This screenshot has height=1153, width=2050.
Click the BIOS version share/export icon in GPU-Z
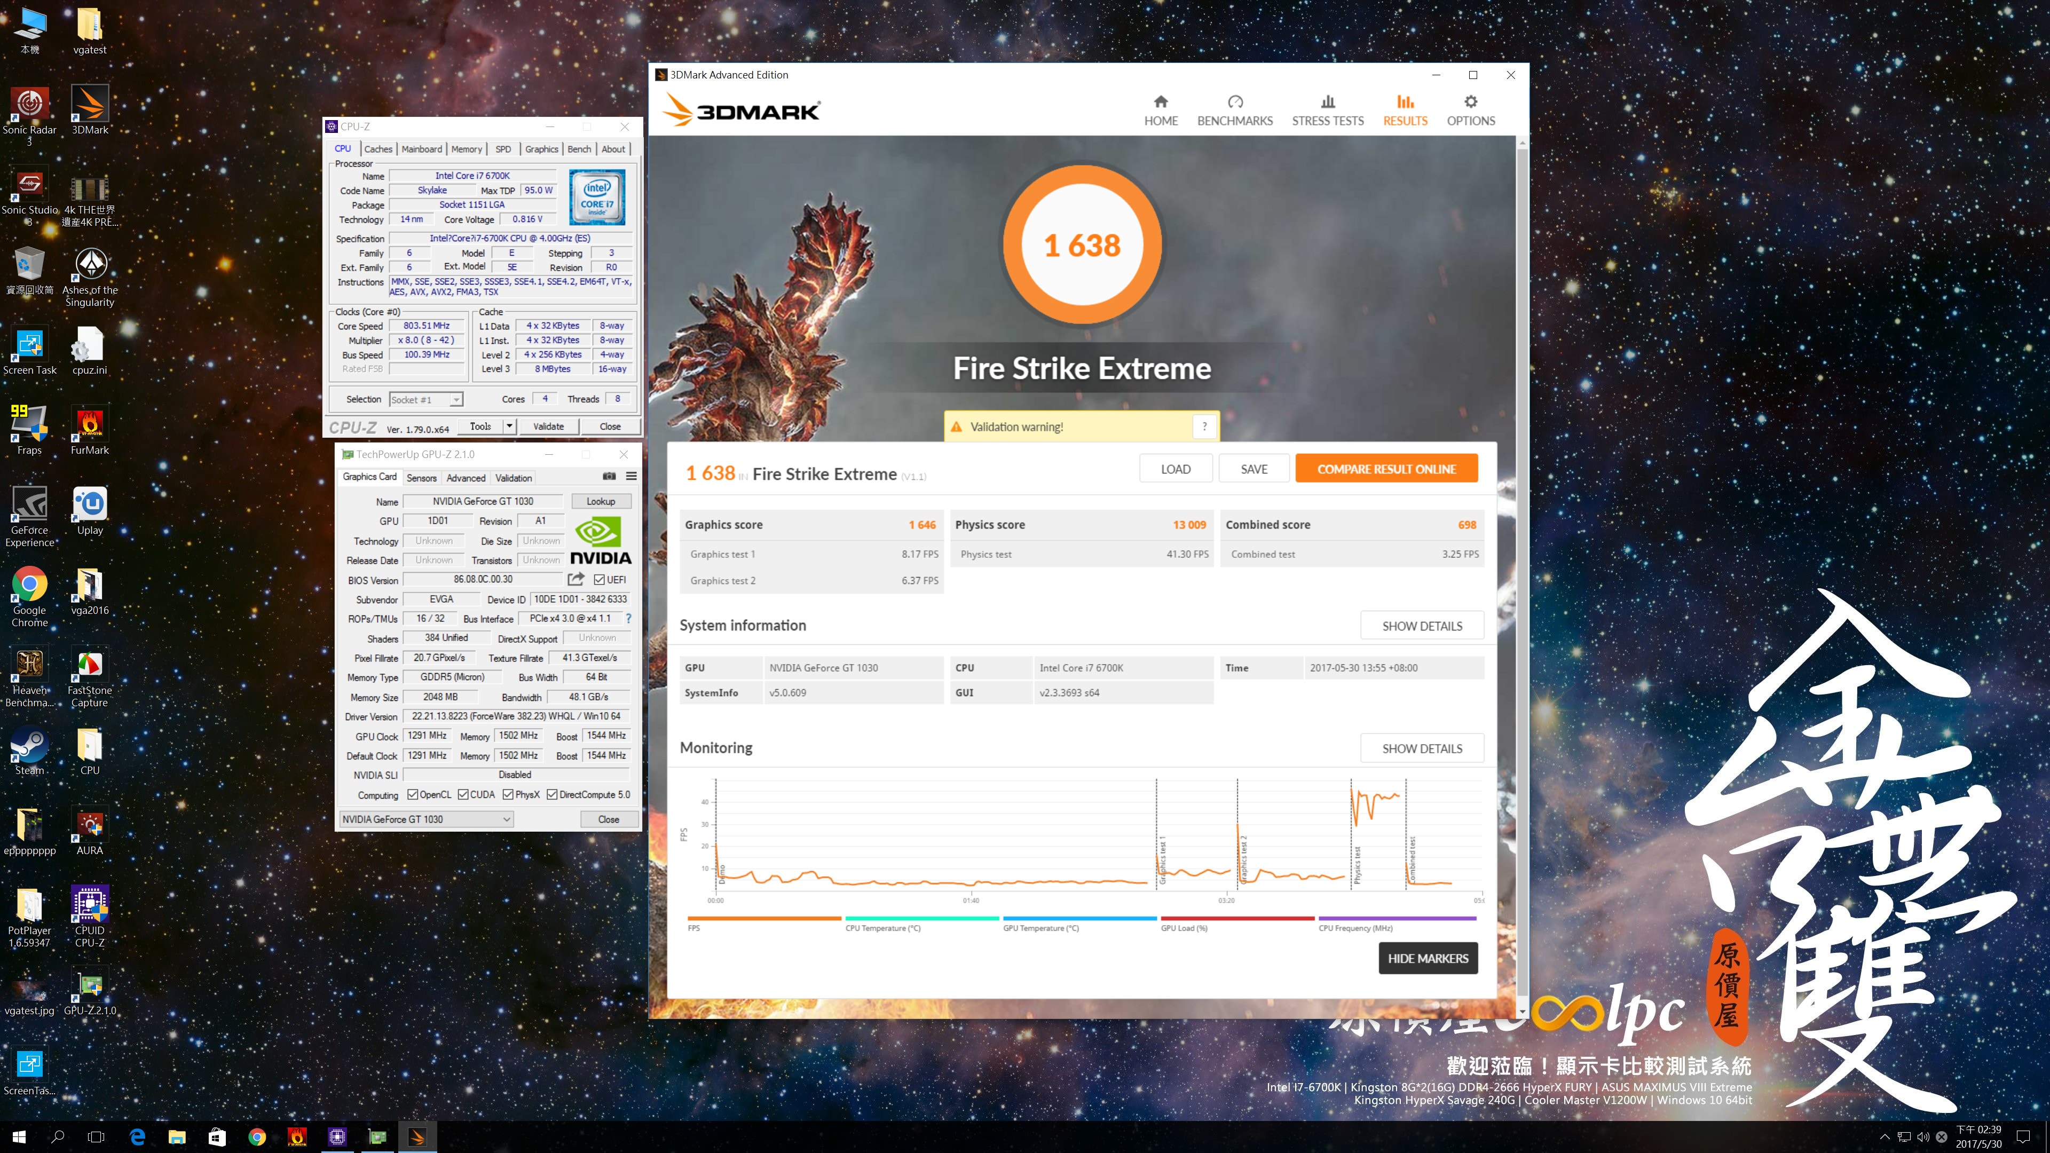click(x=576, y=579)
